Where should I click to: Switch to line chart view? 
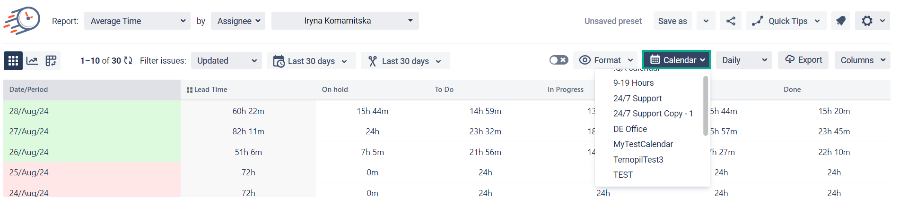(32, 61)
